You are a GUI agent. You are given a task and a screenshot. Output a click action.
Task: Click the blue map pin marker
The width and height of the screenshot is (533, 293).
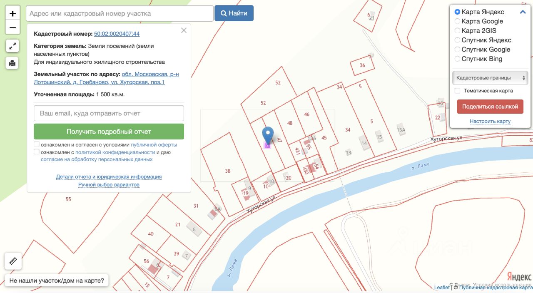(268, 135)
